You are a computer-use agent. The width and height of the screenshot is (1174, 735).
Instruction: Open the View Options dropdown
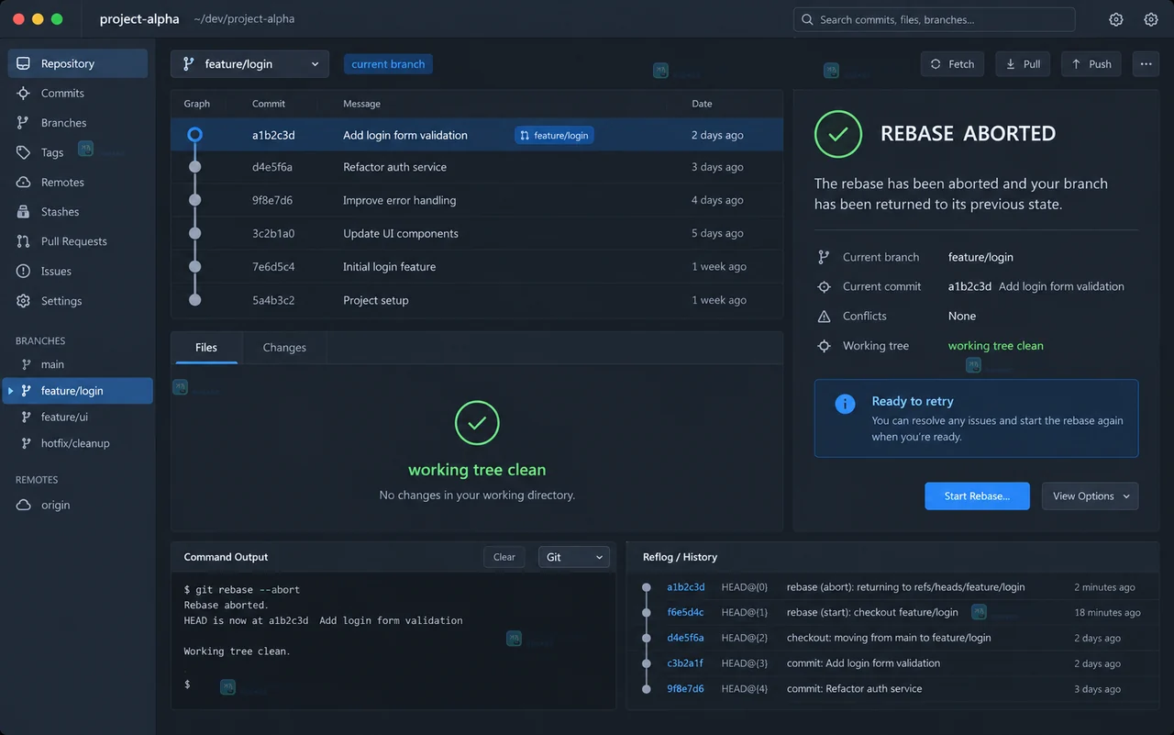[x=1090, y=496]
